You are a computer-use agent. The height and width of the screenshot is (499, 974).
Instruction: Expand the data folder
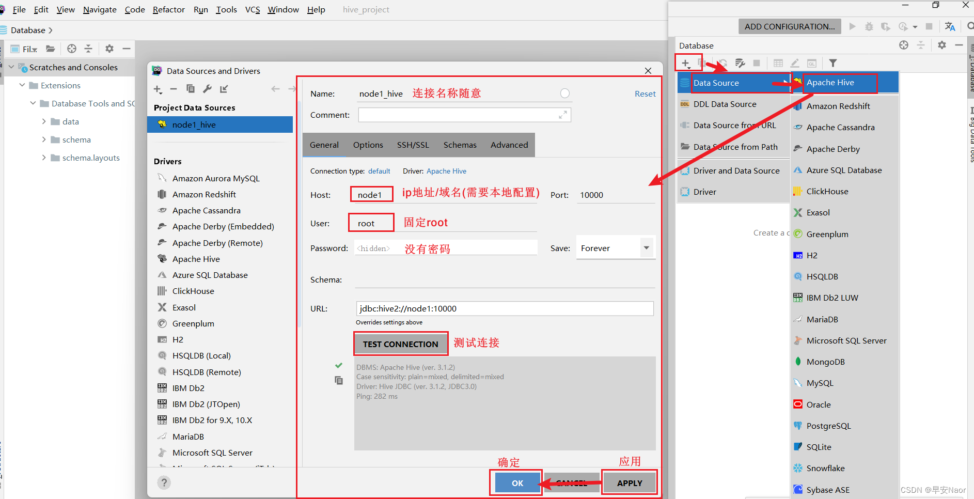pyautogui.click(x=44, y=121)
